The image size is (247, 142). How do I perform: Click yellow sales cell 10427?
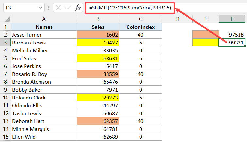point(98,43)
